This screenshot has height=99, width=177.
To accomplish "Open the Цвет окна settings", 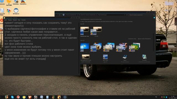I will [x=105, y=58].
